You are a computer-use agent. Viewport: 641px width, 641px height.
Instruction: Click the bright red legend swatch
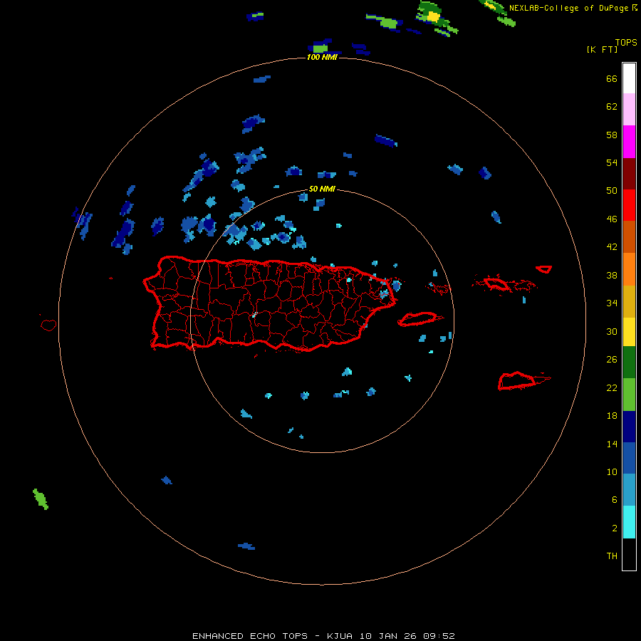point(629,205)
